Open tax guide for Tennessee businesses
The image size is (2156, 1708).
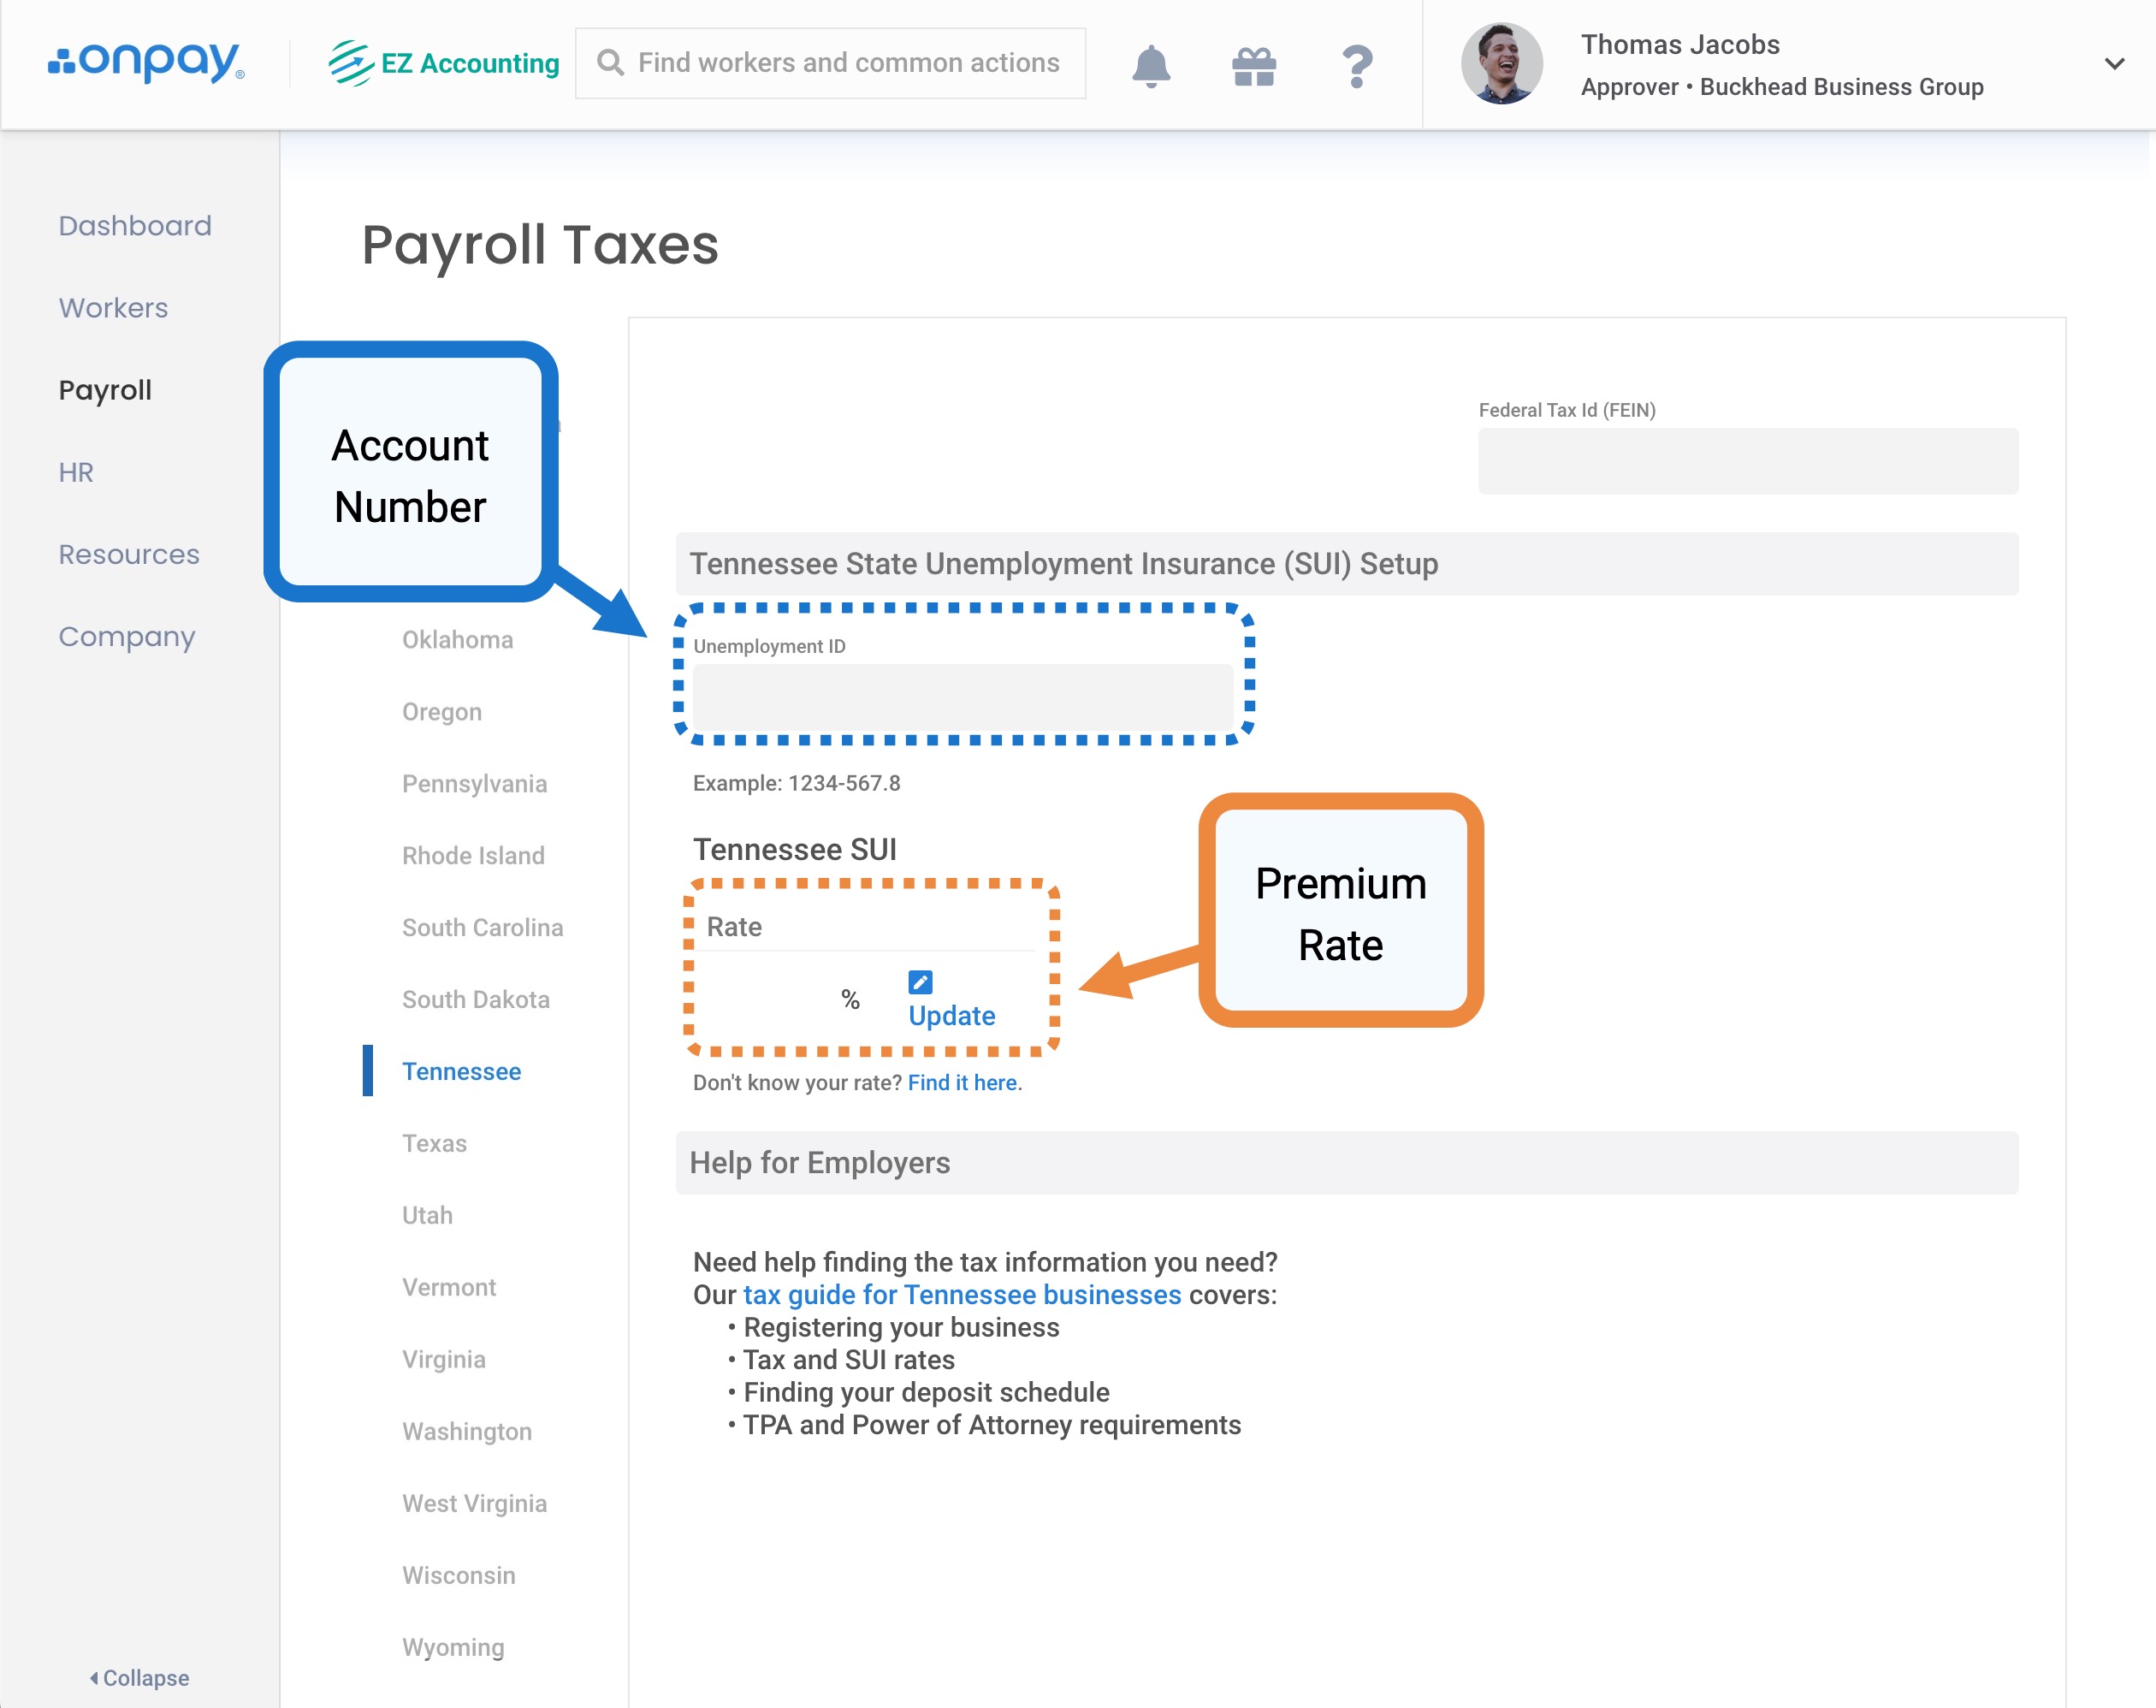tap(962, 1294)
